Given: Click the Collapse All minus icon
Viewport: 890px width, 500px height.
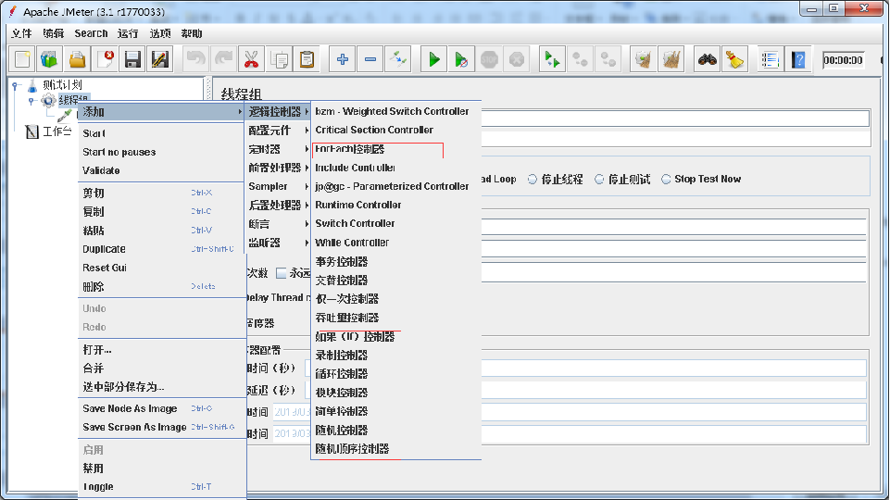Looking at the screenshot, I should coord(370,59).
